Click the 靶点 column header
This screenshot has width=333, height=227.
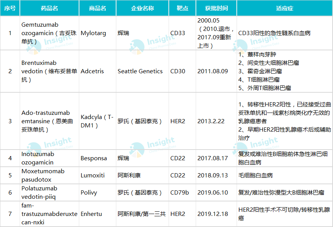(183, 8)
